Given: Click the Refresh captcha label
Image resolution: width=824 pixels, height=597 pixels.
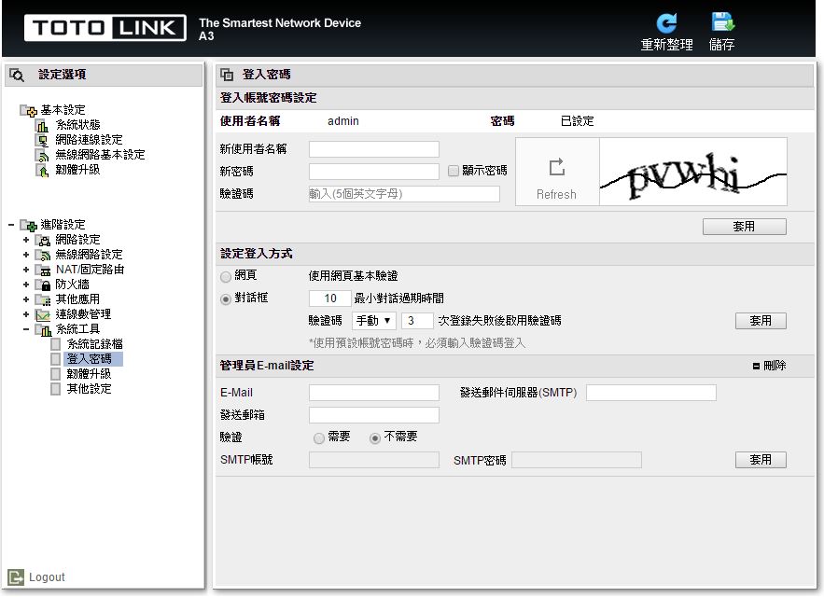Looking at the screenshot, I should click(556, 194).
